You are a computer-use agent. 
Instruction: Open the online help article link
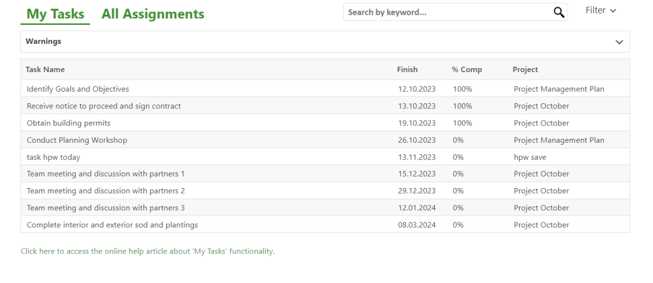click(147, 251)
